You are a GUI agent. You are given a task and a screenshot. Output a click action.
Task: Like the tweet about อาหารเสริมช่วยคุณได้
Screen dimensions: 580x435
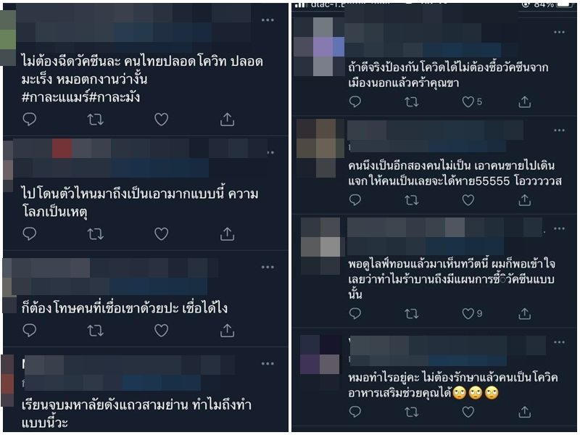coord(468,411)
